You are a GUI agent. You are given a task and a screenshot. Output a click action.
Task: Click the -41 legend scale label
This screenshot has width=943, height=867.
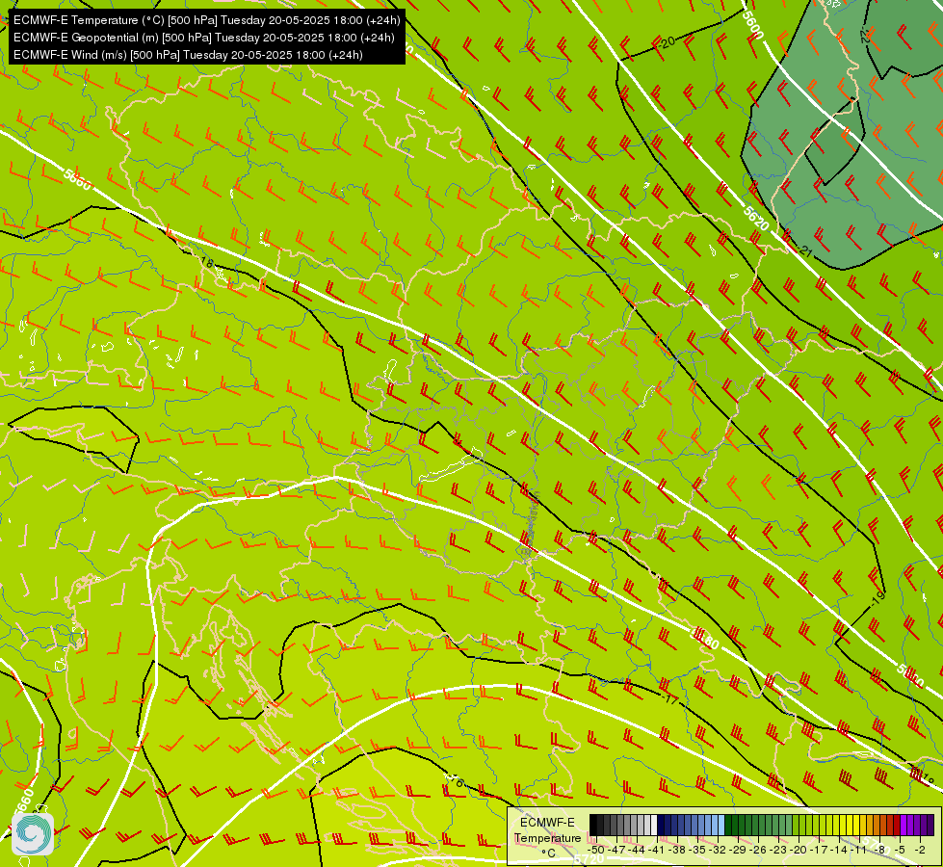click(x=657, y=851)
